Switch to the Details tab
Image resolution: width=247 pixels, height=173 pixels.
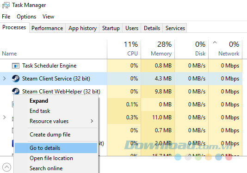tap(152, 28)
